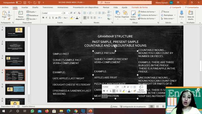
Task: Click the Pegar clipboard icon
Action: pos(4,13)
